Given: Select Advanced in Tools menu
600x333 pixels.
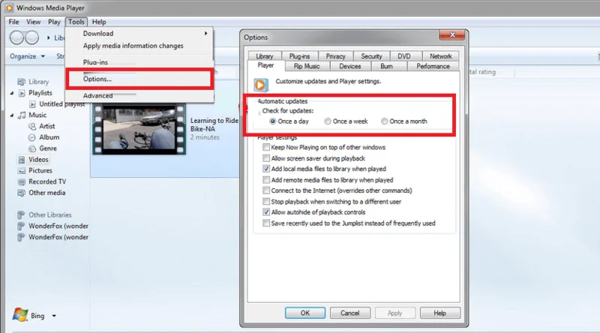Looking at the screenshot, I should 98,96.
